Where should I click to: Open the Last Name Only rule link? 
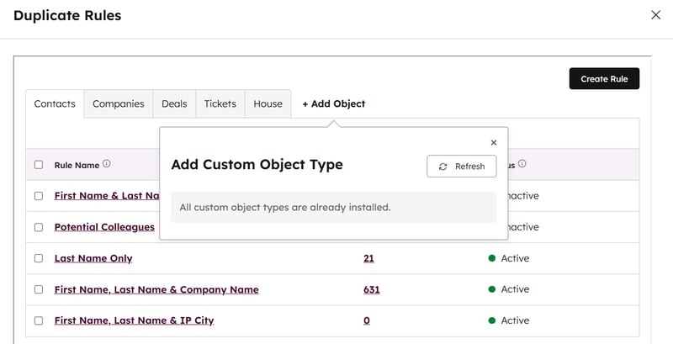(93, 258)
